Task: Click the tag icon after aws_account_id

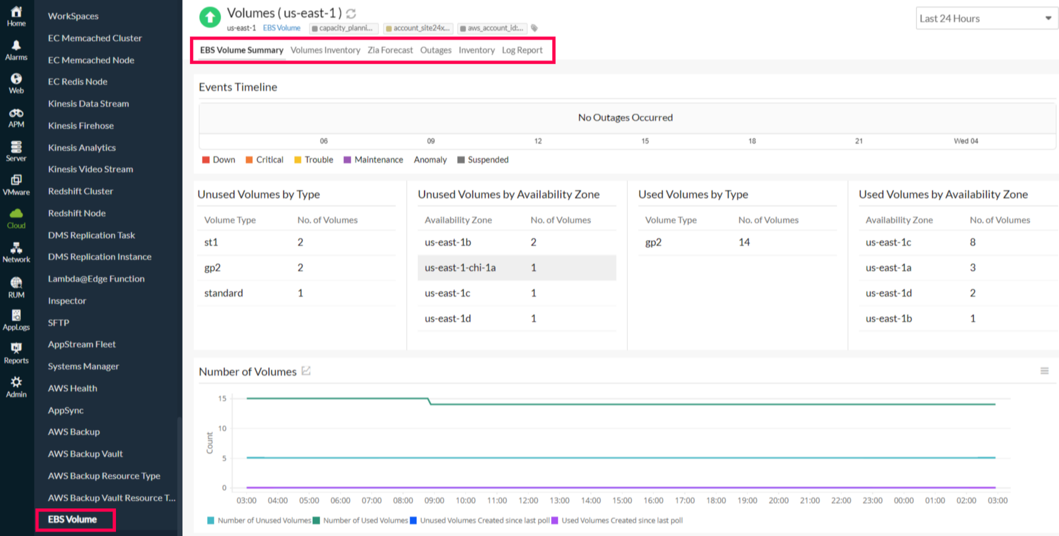Action: pyautogui.click(x=534, y=28)
